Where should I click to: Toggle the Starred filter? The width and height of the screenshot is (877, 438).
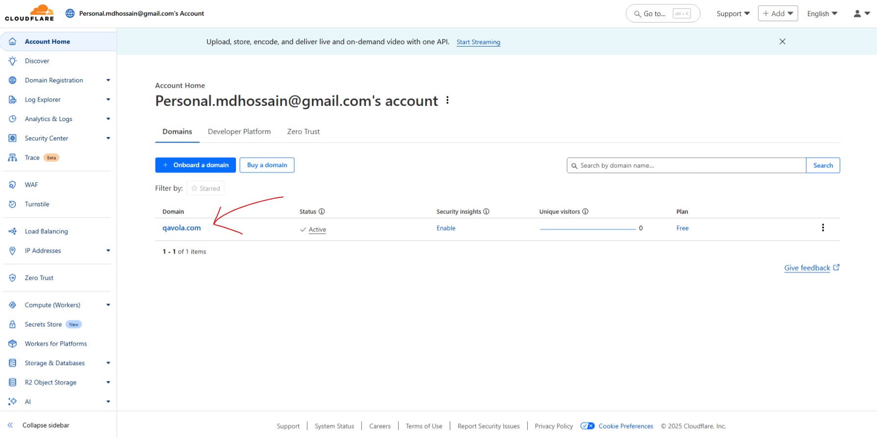click(x=206, y=188)
